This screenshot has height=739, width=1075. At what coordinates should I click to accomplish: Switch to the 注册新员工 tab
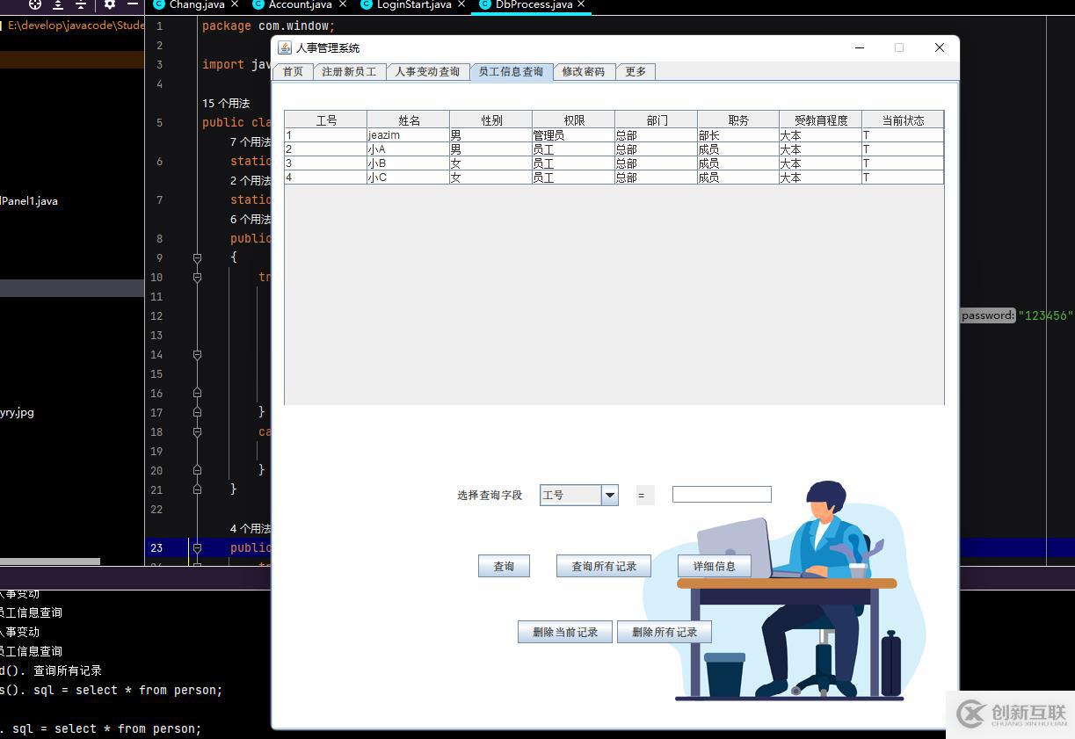coord(349,72)
